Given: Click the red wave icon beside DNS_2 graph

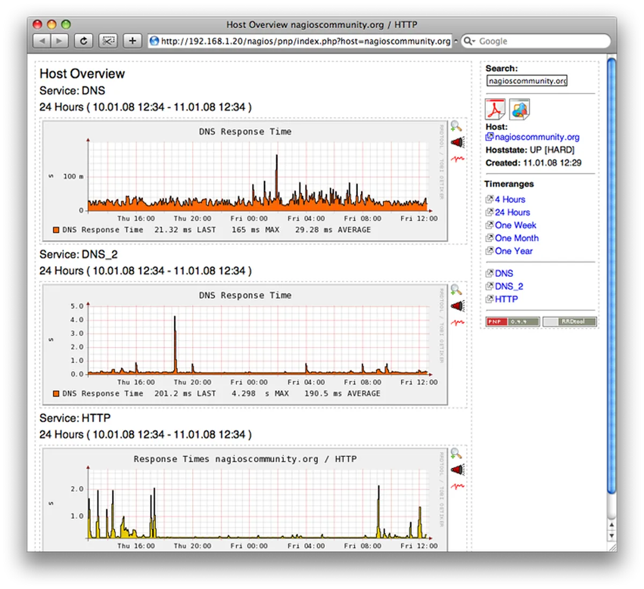Looking at the screenshot, I should [x=457, y=322].
